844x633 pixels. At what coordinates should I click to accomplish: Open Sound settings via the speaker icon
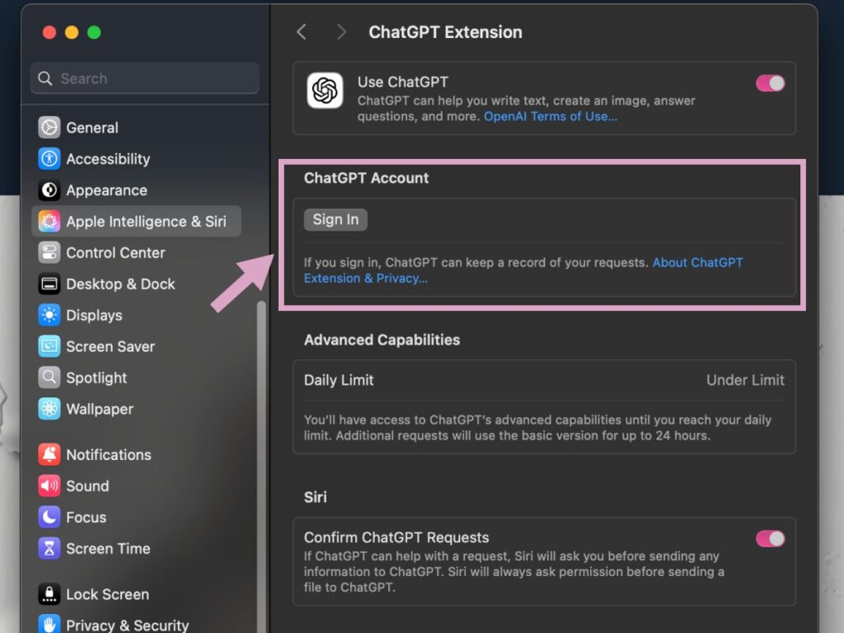pos(49,486)
